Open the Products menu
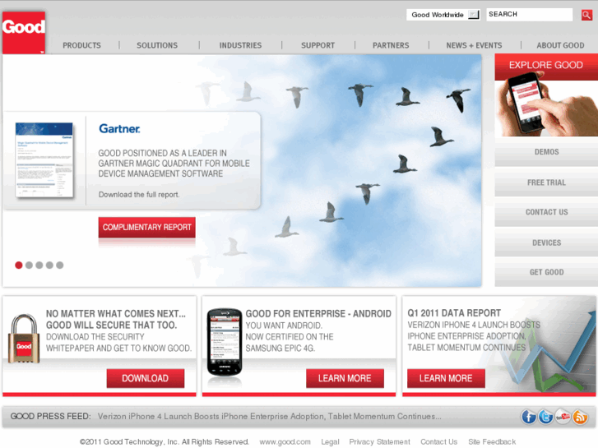Image resolution: width=598 pixels, height=448 pixels. pos(81,45)
